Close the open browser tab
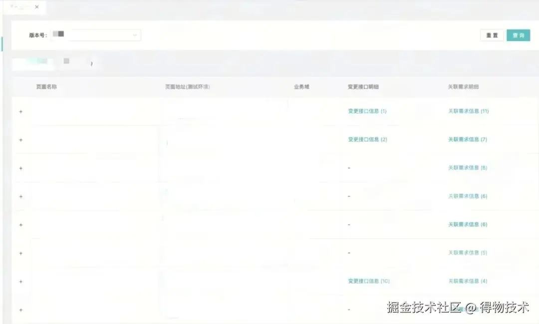This screenshot has width=539, height=324. [36, 7]
